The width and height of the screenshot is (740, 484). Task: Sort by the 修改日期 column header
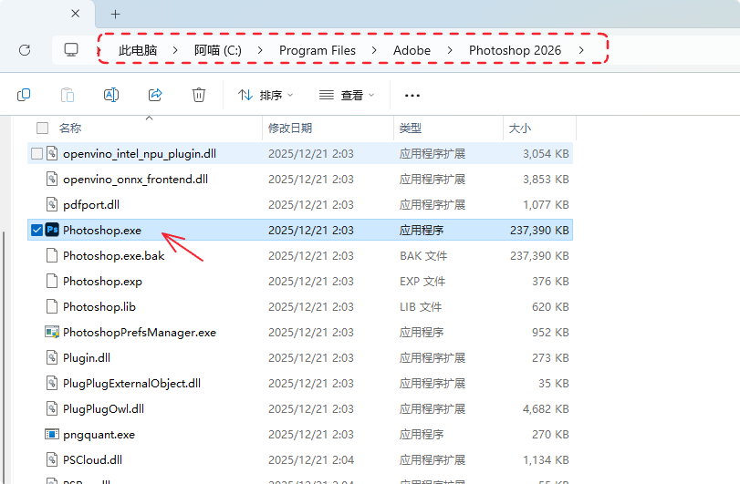coord(328,129)
